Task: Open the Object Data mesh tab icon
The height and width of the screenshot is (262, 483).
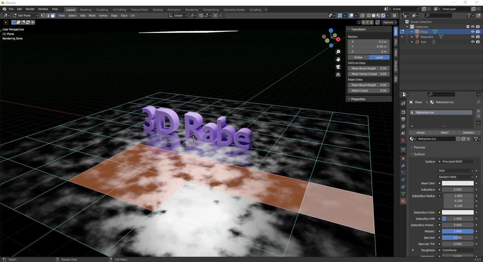Action: coord(403,194)
